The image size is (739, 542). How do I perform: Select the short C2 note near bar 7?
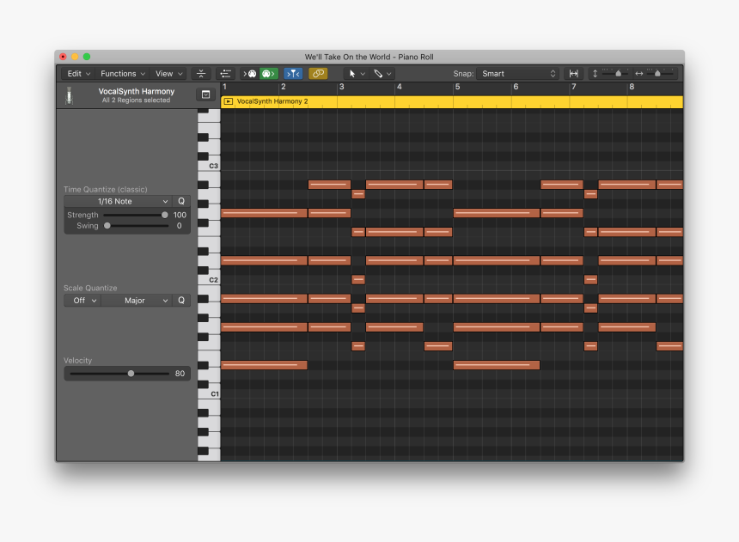[590, 280]
